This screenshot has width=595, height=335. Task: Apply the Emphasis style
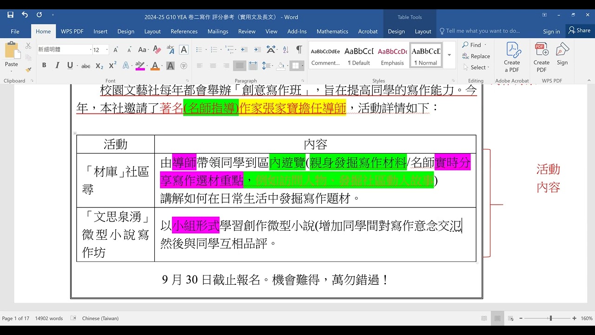(392, 55)
